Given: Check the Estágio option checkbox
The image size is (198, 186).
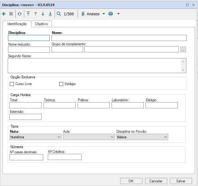Looking at the screenshot, I should click(x=61, y=84).
